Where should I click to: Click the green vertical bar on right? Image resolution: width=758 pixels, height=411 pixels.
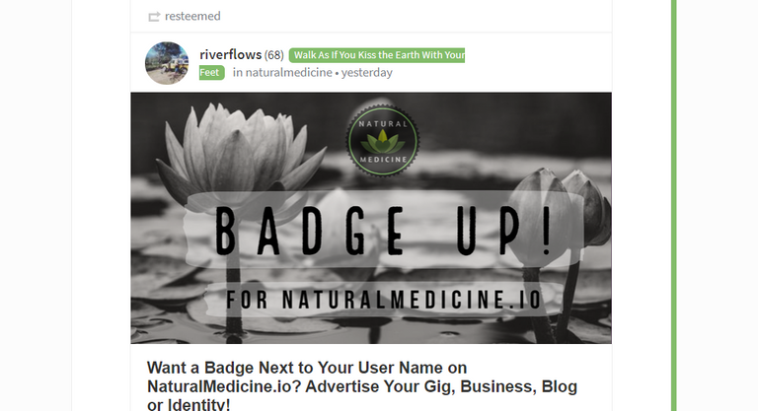pos(674,205)
